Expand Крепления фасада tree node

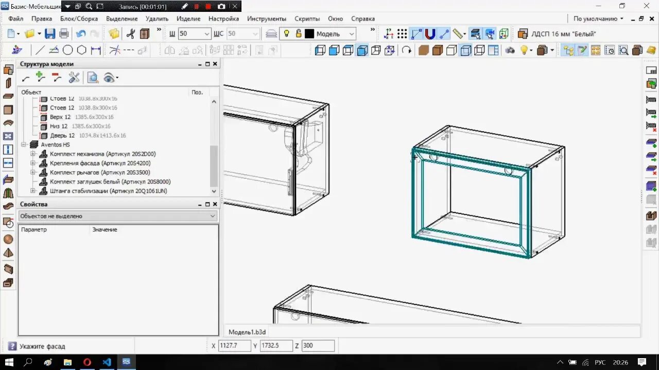pos(33,163)
